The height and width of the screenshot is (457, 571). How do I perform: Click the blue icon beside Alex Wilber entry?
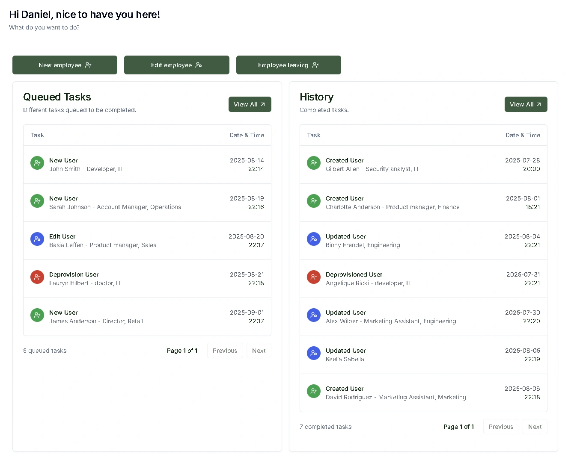pyautogui.click(x=314, y=315)
